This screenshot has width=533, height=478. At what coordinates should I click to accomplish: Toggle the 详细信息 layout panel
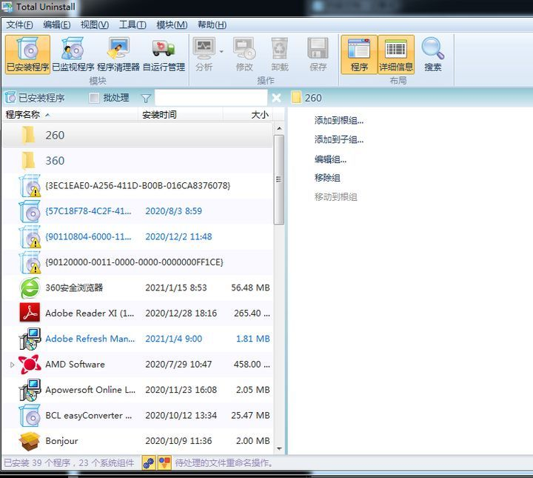[x=396, y=54]
